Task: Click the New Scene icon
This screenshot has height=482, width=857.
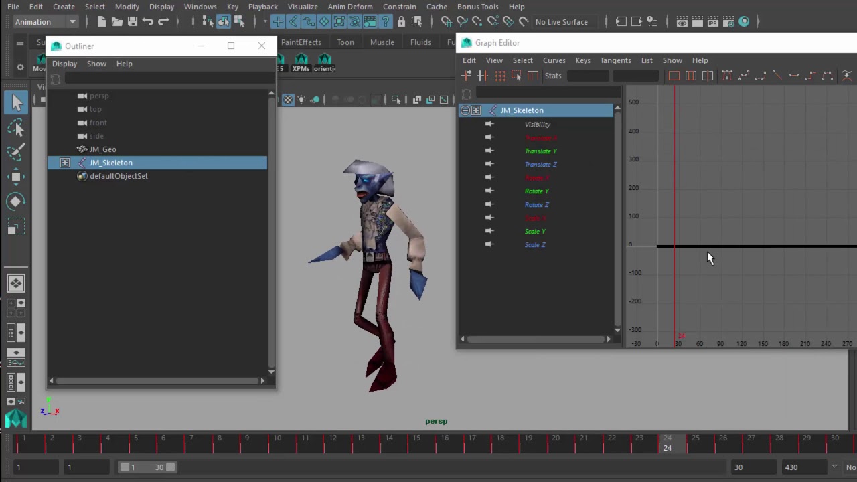Action: (101, 22)
